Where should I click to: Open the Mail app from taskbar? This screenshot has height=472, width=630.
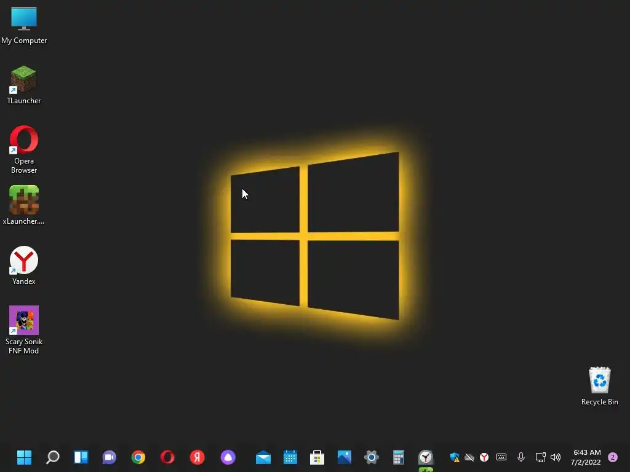263,457
